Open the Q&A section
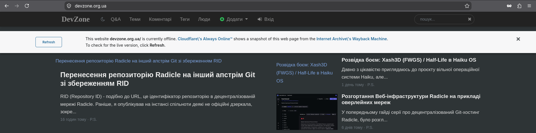The image size is (536, 133). 116,19
